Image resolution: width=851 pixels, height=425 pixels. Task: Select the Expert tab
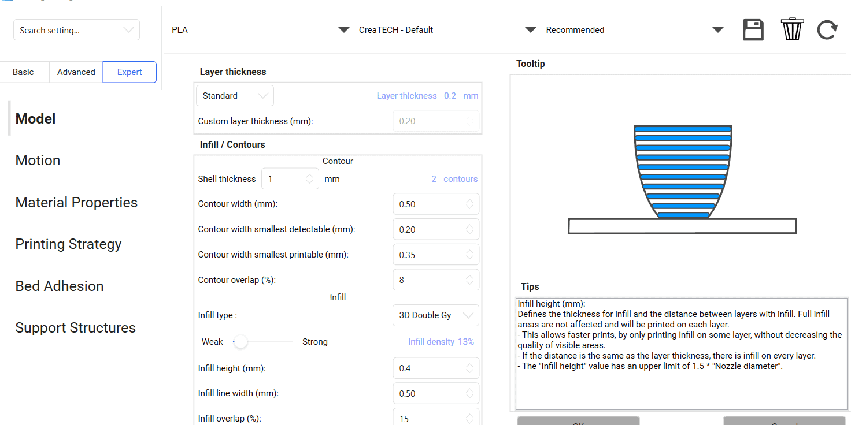pyautogui.click(x=129, y=72)
